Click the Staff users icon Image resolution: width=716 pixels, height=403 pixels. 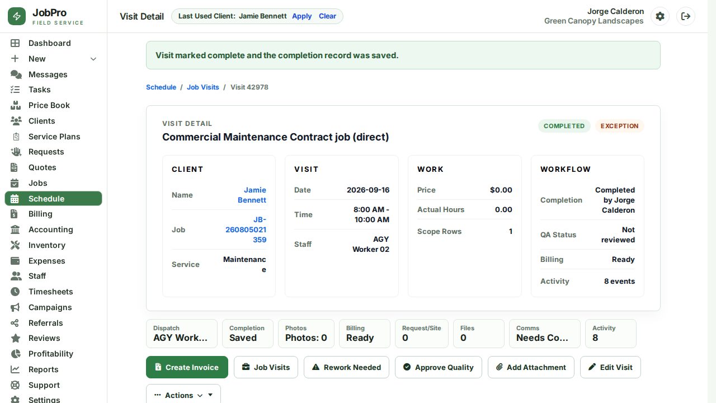(x=16, y=276)
